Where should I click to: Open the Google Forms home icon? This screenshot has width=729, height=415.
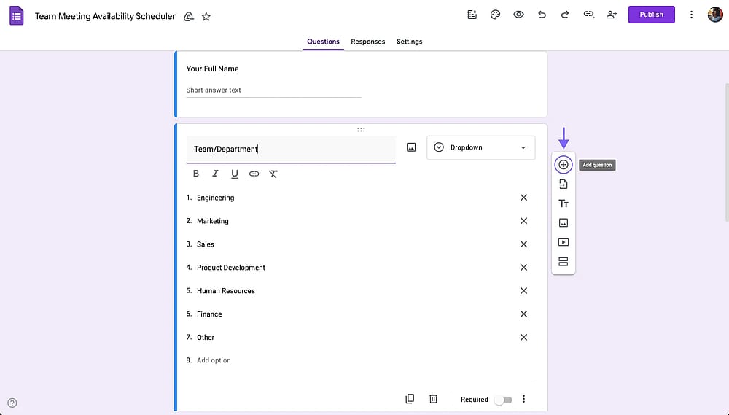pyautogui.click(x=17, y=16)
